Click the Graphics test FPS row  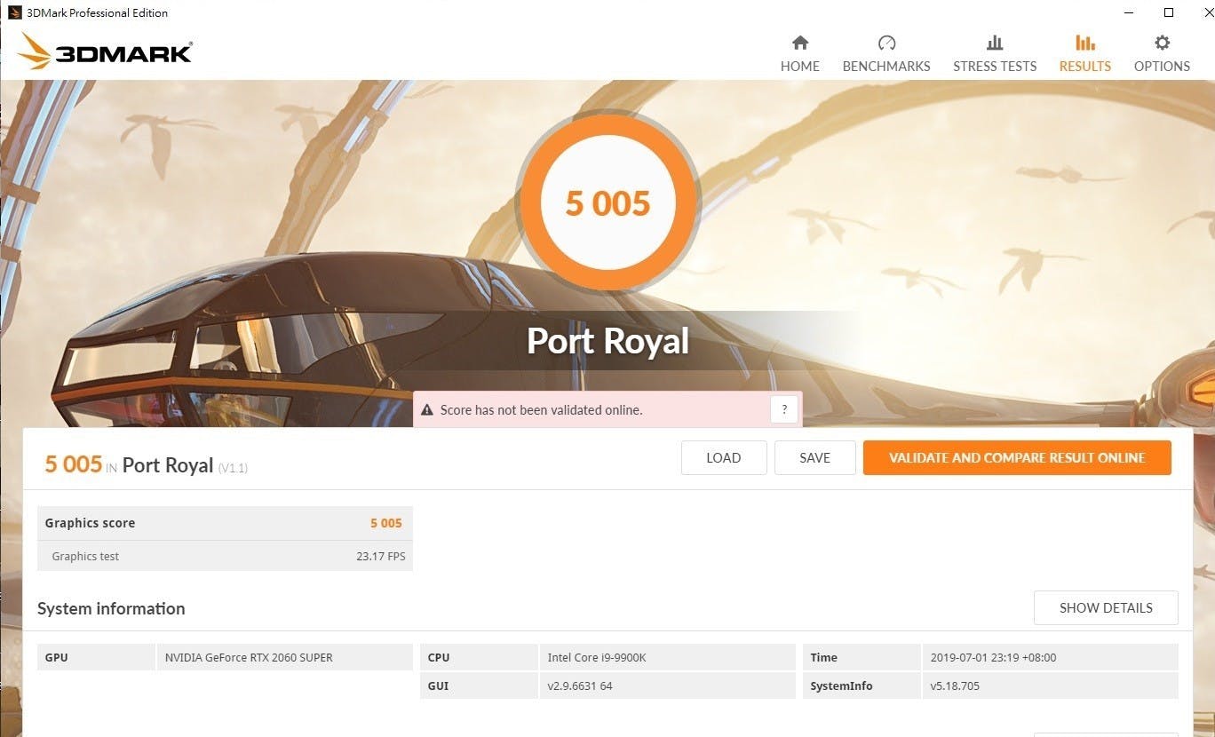(225, 557)
